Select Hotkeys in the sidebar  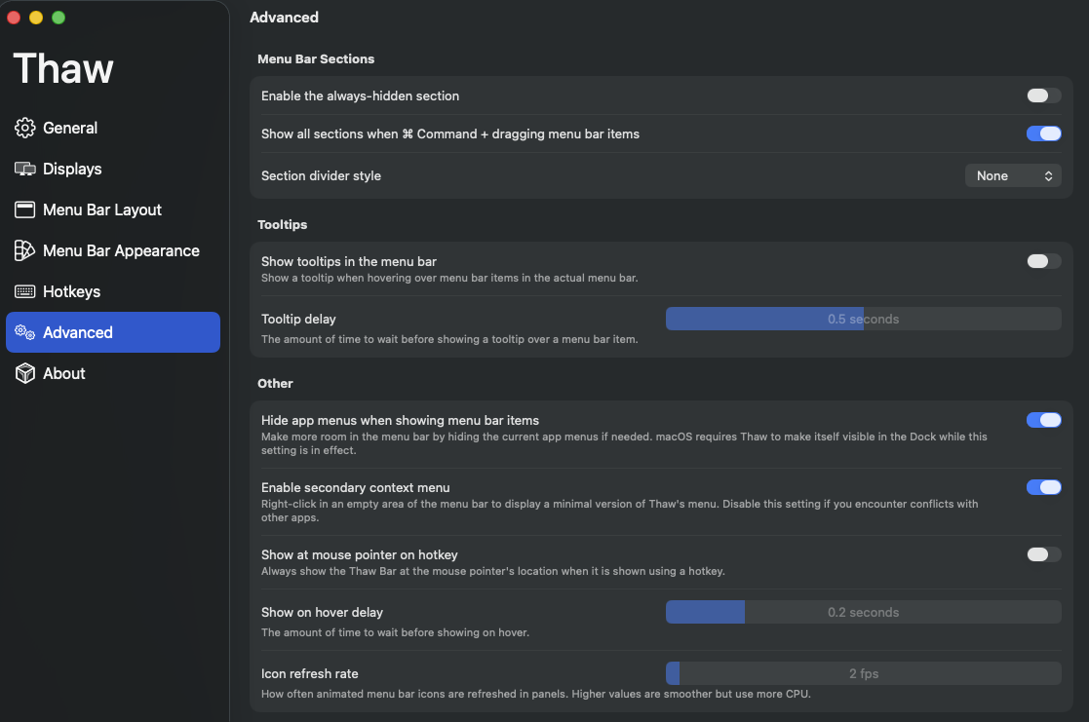(112, 291)
